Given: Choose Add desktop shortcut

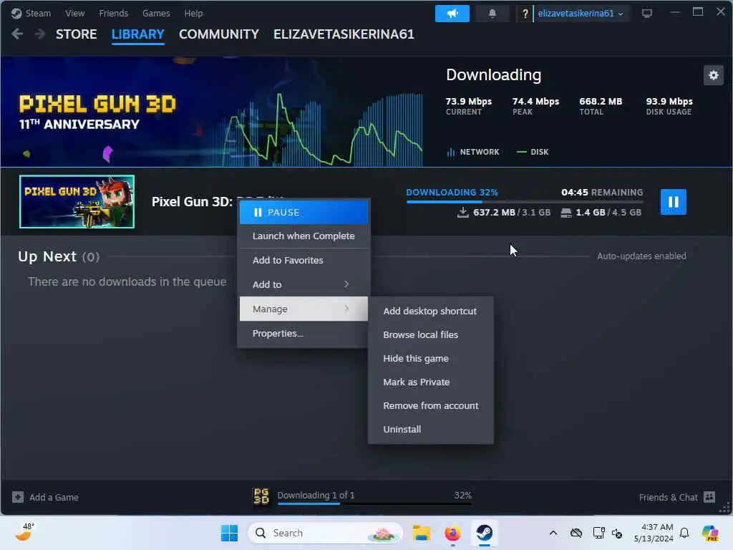Looking at the screenshot, I should click(430, 311).
